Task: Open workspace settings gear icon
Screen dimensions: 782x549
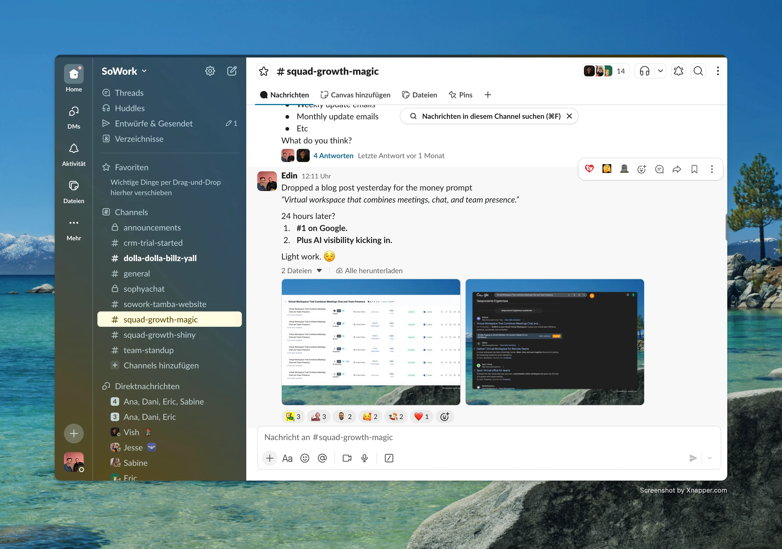Action: tap(210, 71)
